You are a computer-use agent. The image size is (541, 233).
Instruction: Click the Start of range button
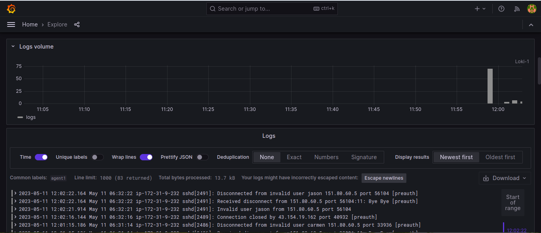click(512, 203)
